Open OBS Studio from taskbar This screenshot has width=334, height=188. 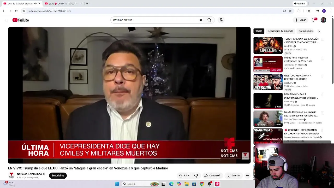click(210, 184)
